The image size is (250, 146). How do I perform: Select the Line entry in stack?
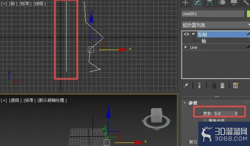[193, 47]
